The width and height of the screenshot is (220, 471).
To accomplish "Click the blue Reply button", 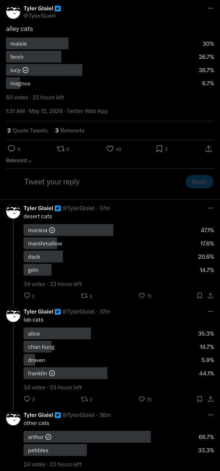I will click(x=199, y=182).
